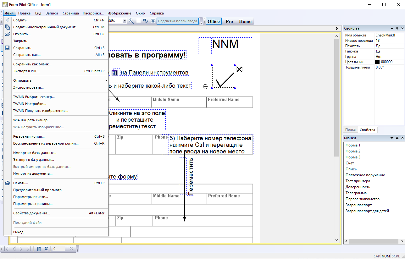This screenshot has width=405, height=259.
Task: Open the zoom percentage dropdown
Action: [x=125, y=21]
